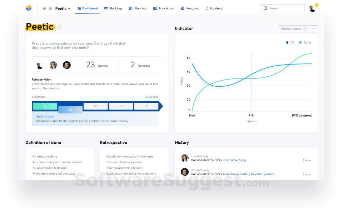The width and height of the screenshot is (343, 215).
Task: Open the Roadmap tab
Action: (214, 8)
